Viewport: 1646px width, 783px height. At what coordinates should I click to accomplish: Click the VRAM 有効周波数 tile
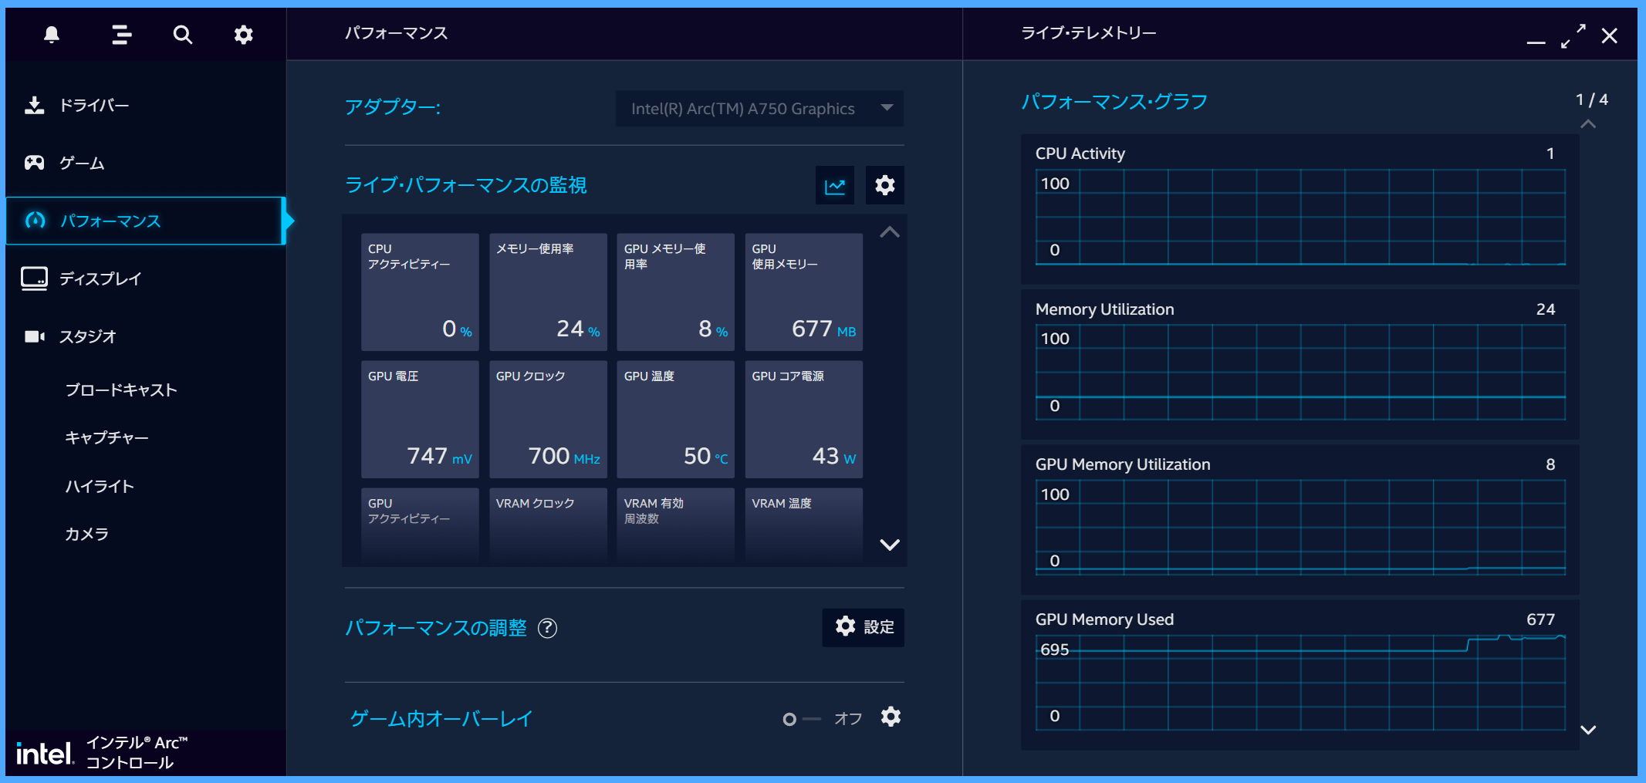(676, 525)
